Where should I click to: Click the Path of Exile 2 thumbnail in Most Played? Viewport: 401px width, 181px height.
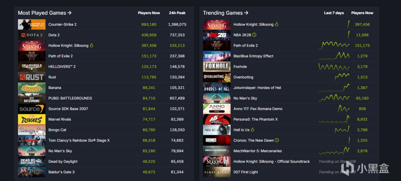point(32,56)
